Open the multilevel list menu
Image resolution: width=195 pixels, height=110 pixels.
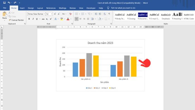pos(89,14)
